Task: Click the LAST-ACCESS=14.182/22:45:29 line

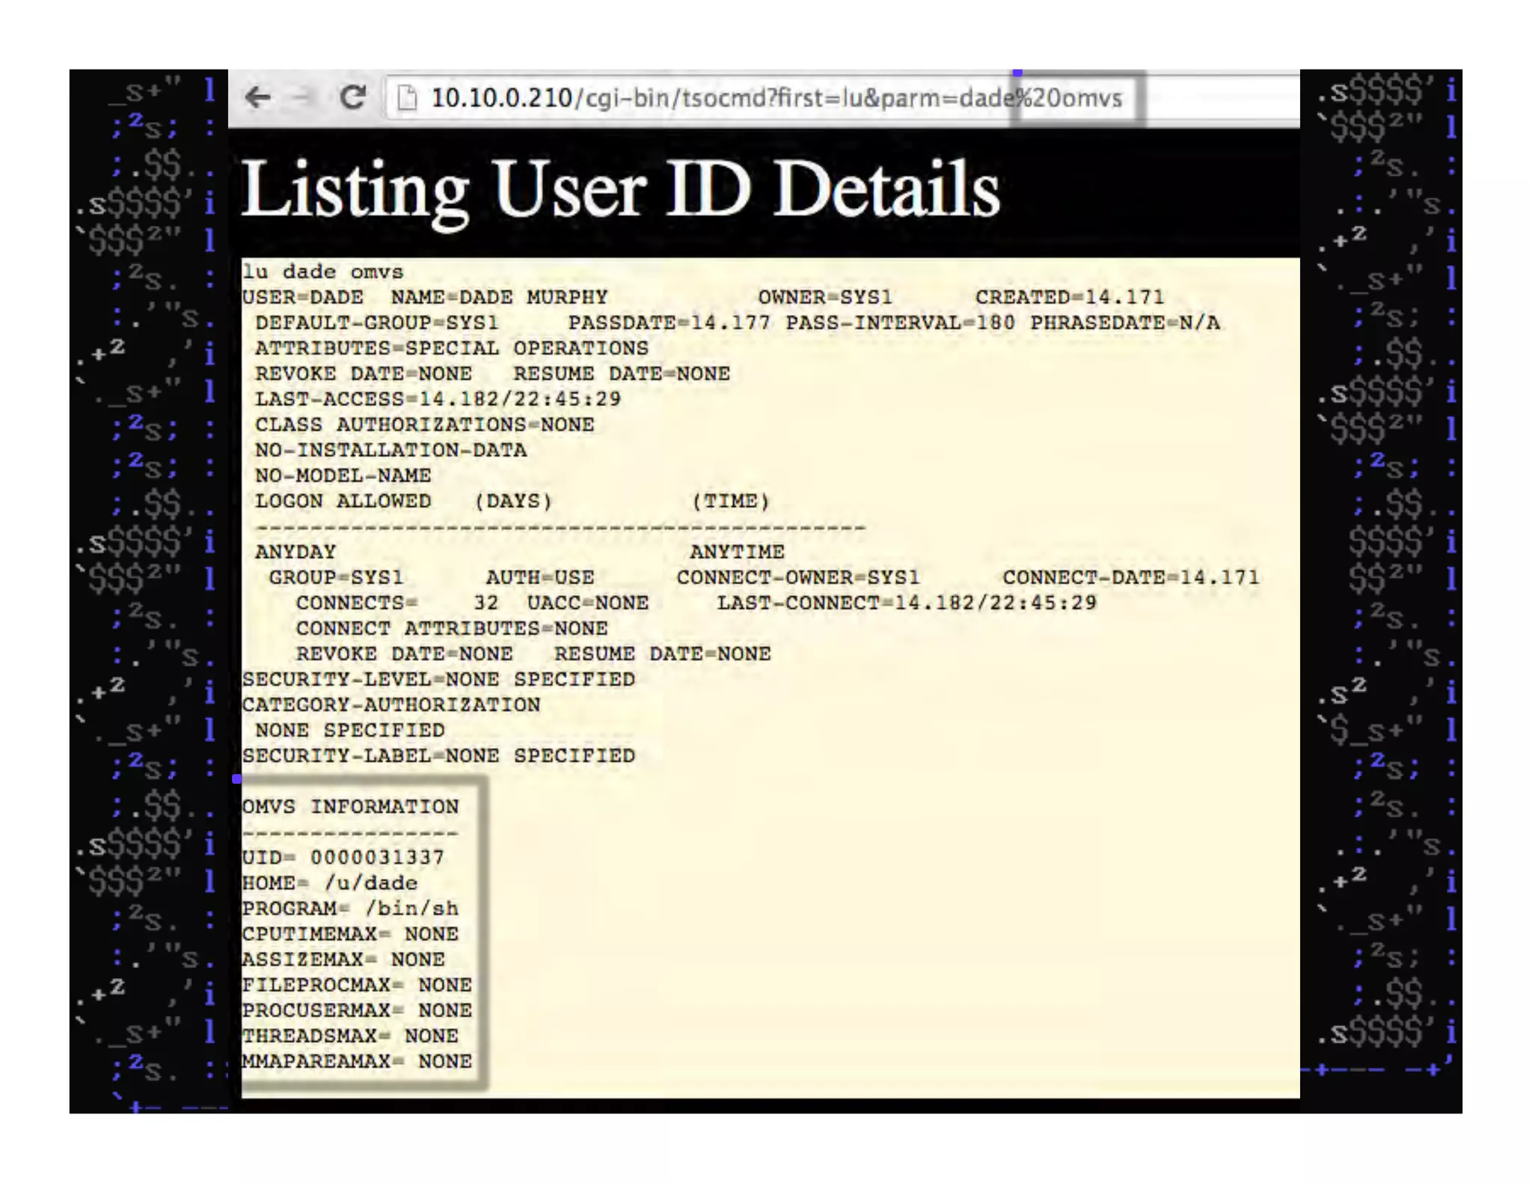Action: pos(438,399)
